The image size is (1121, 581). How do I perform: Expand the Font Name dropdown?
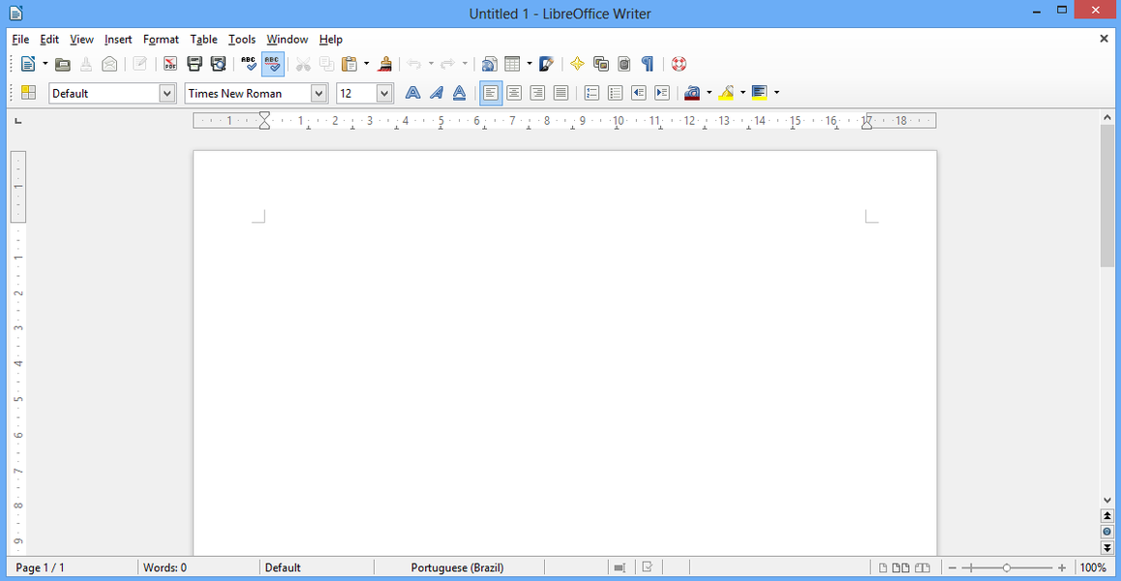tap(318, 93)
